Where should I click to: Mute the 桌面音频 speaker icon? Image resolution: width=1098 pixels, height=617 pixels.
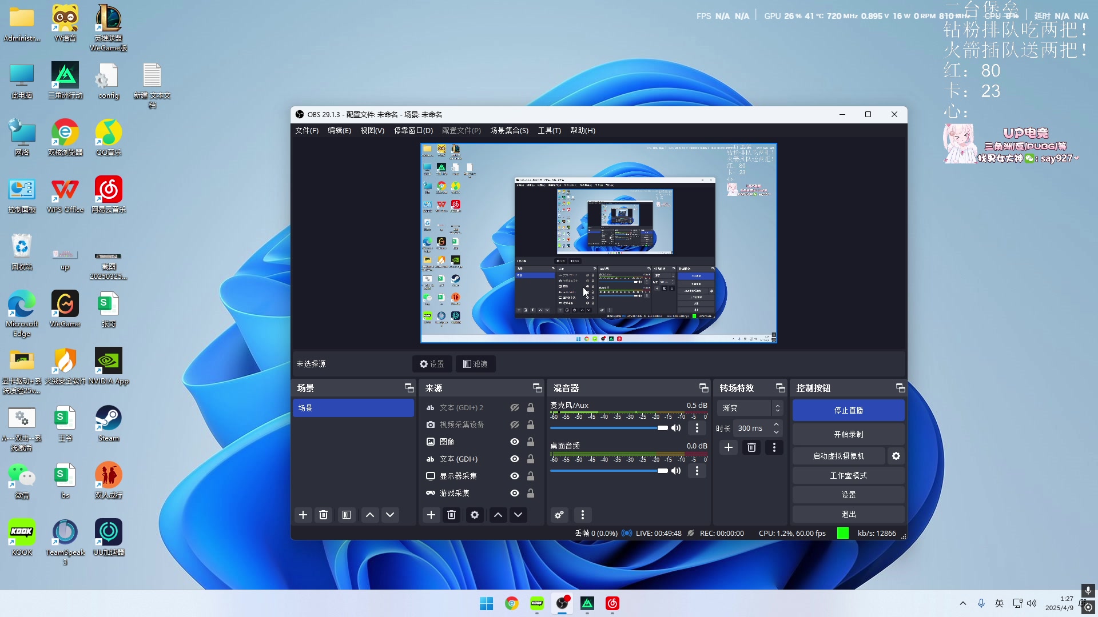676,471
